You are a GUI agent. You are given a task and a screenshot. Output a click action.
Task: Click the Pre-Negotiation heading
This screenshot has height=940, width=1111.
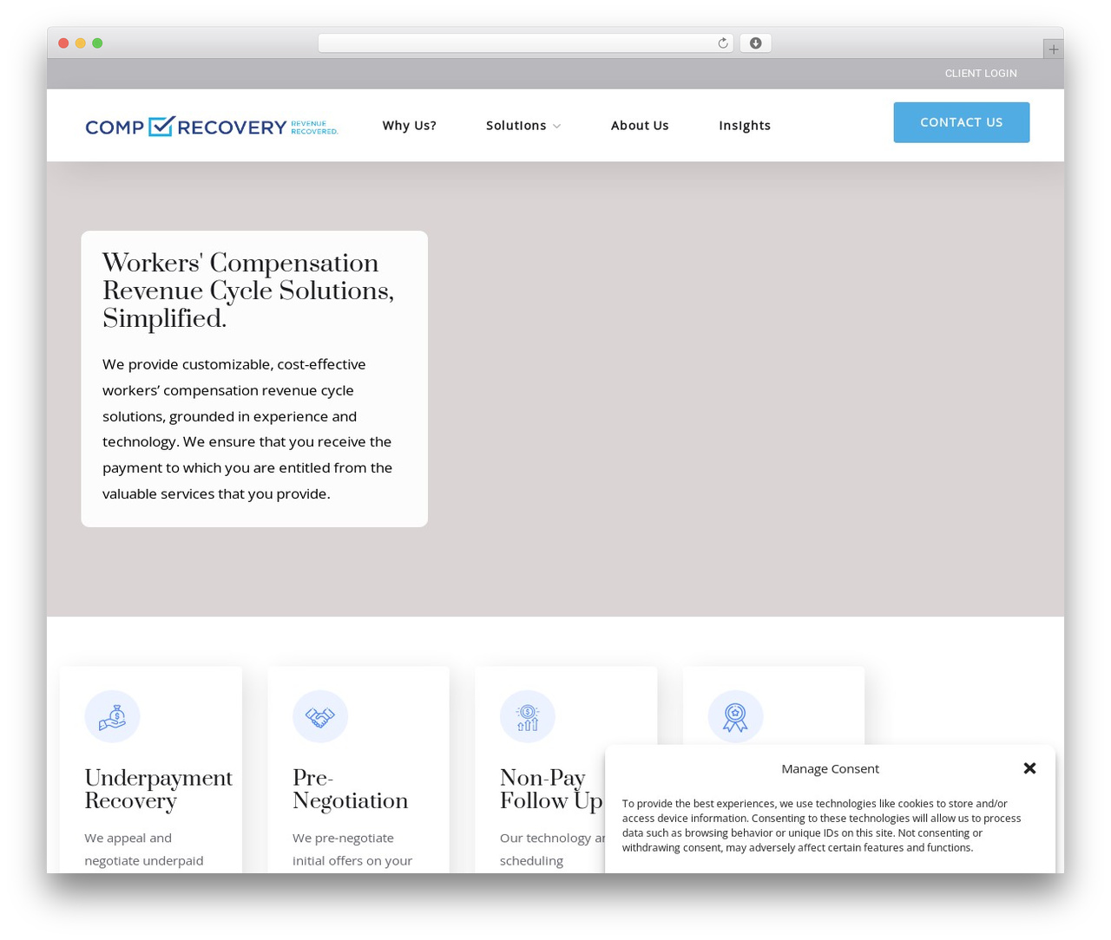(x=350, y=789)
